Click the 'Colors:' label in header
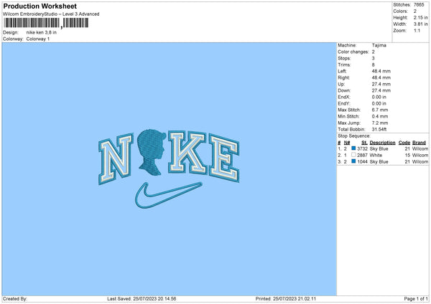 (401, 11)
